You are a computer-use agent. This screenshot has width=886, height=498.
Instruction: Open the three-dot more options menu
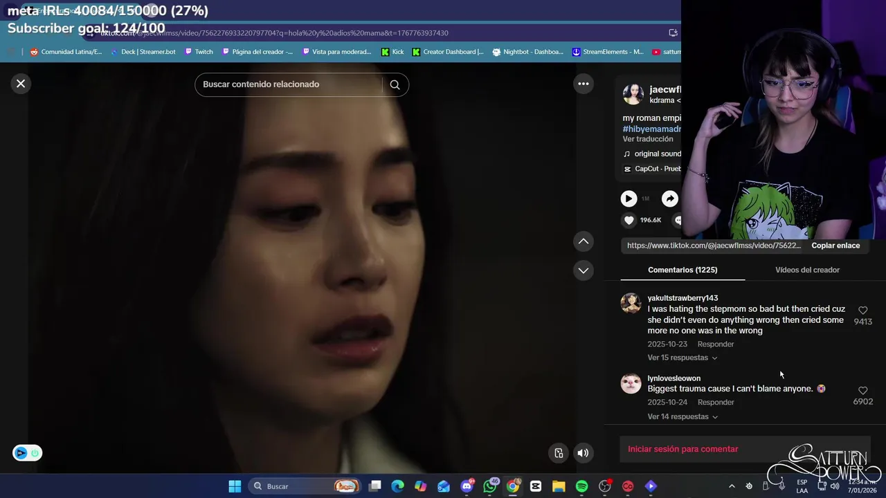tap(584, 84)
